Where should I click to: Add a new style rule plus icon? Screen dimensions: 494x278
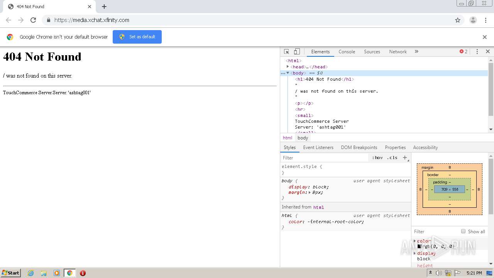405,158
